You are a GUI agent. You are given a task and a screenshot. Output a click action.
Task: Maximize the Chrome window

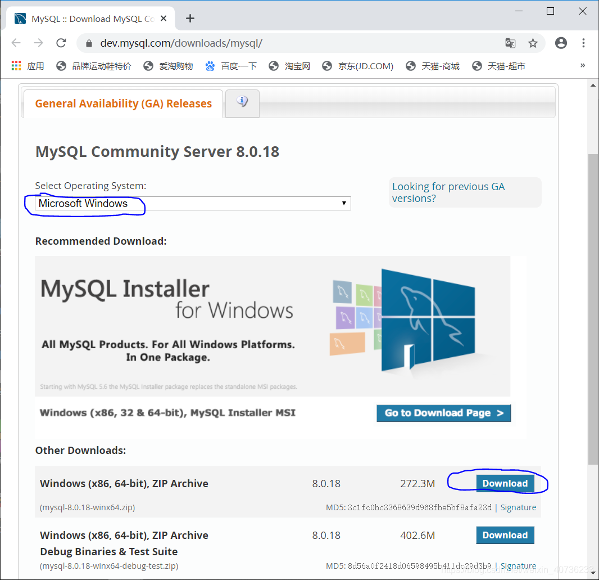point(550,11)
